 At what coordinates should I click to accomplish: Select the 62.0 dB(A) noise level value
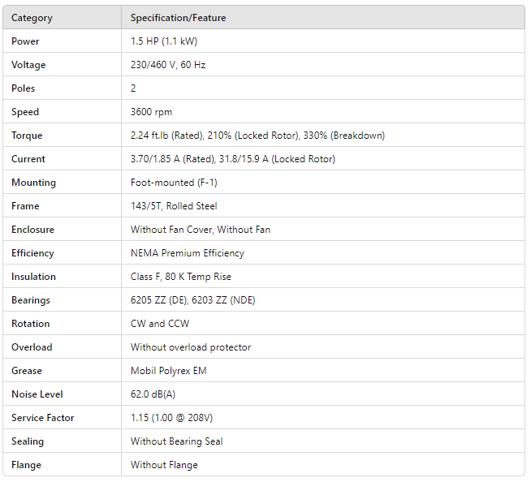tap(154, 394)
